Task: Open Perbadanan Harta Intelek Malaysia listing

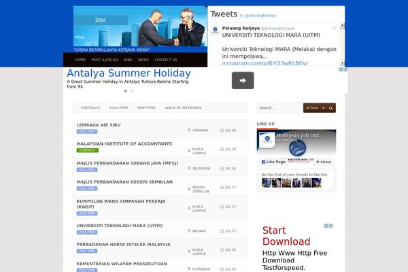Action: tap(124, 244)
